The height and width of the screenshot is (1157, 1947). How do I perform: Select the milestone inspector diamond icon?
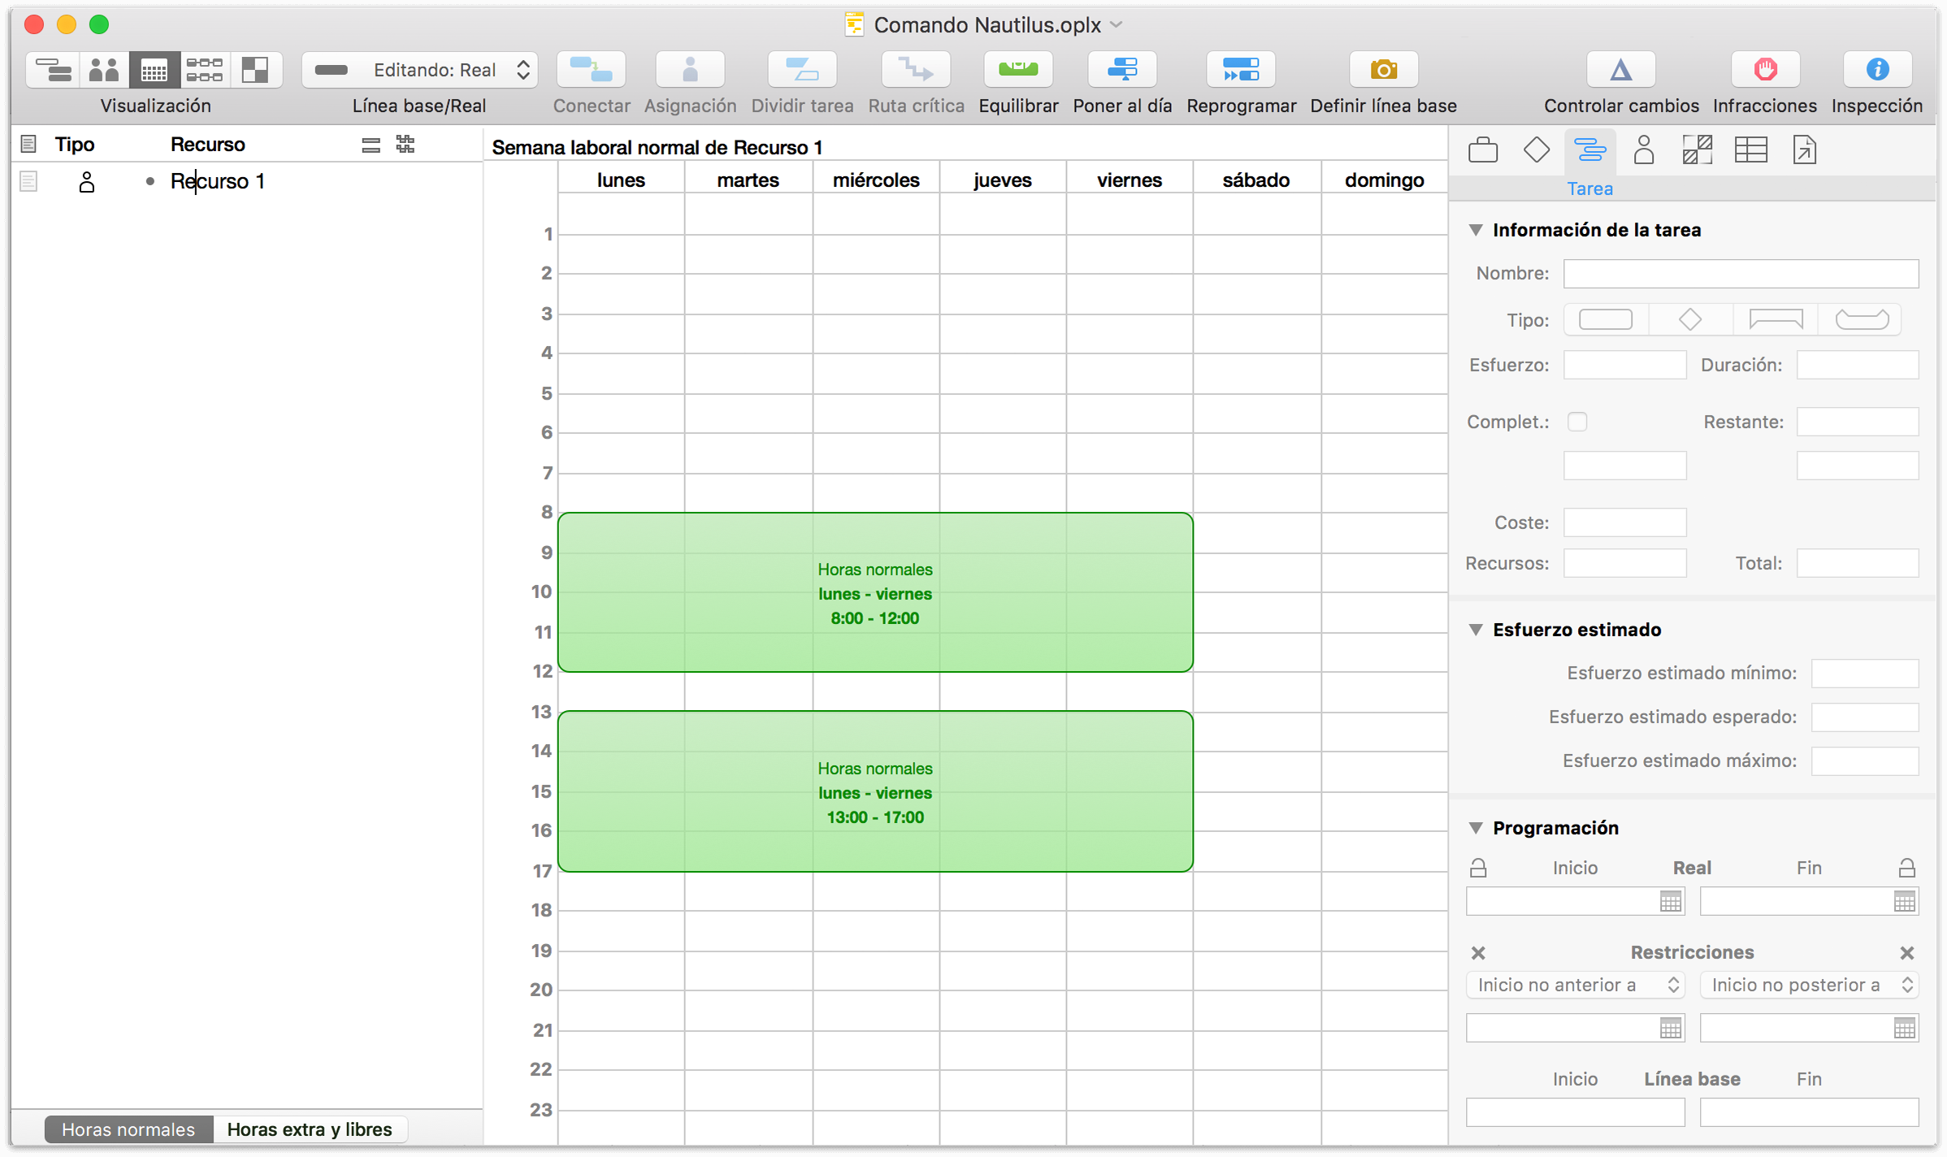pyautogui.click(x=1537, y=149)
